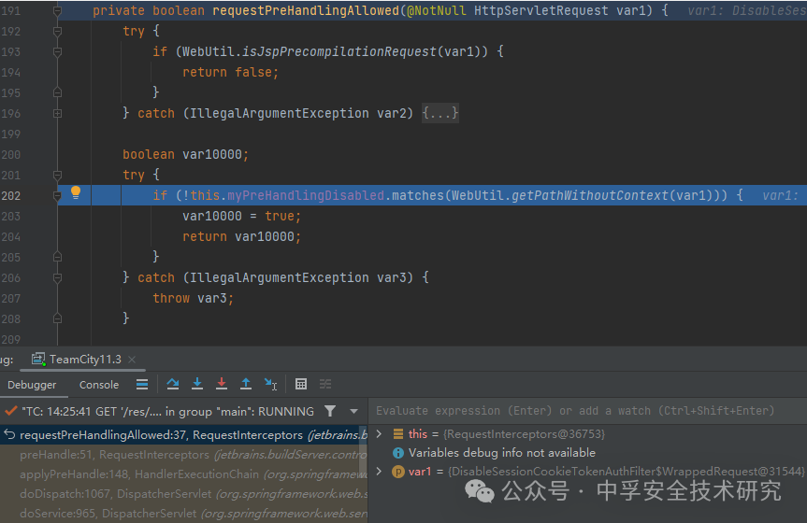The width and height of the screenshot is (807, 523).
Task: Click the 'return false;' statement
Action: 231,72
